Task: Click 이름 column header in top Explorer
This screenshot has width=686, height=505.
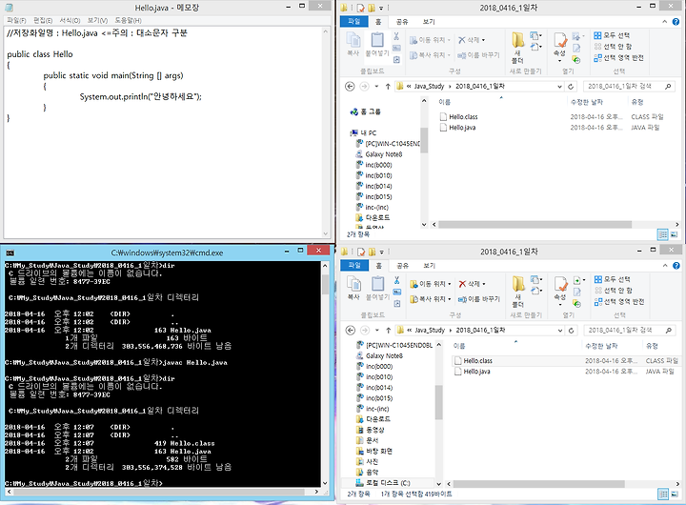Action: click(x=445, y=102)
